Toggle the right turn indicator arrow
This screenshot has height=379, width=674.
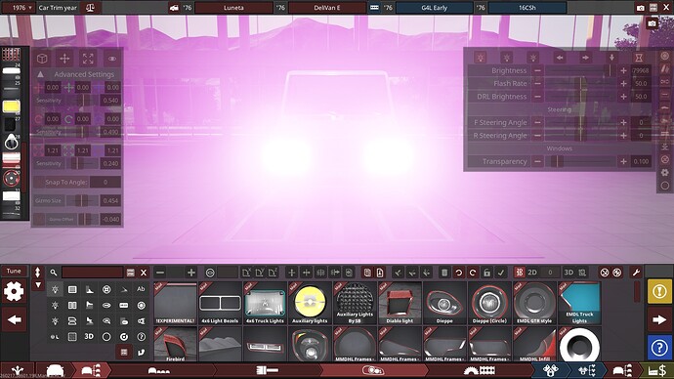tap(585, 58)
